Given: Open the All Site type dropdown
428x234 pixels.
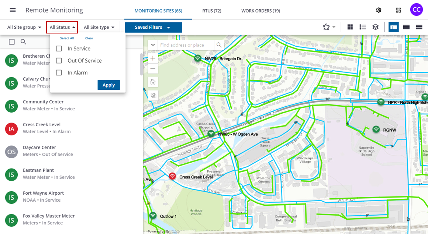Looking at the screenshot, I should point(99,27).
